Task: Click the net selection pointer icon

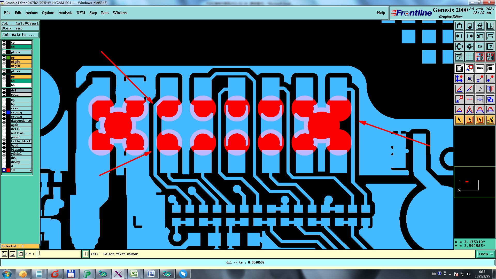Action: coord(490,120)
